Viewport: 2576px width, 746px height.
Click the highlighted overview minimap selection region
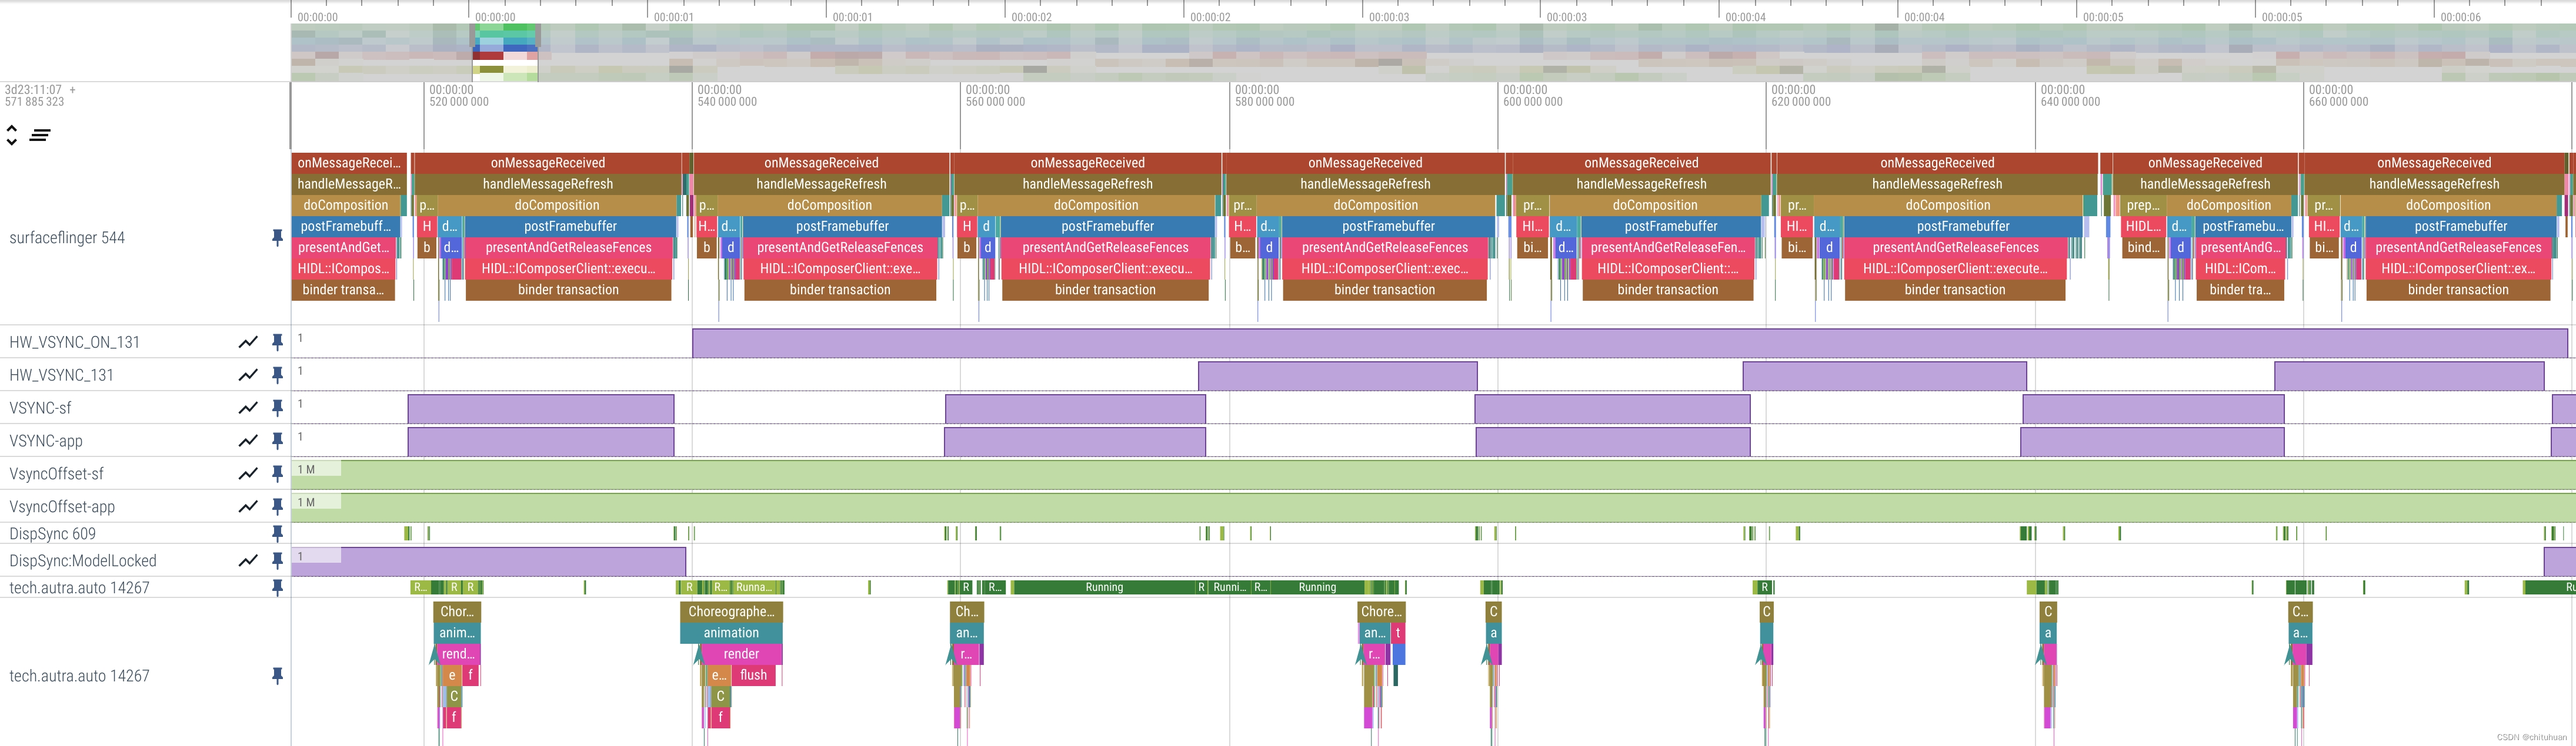point(505,53)
